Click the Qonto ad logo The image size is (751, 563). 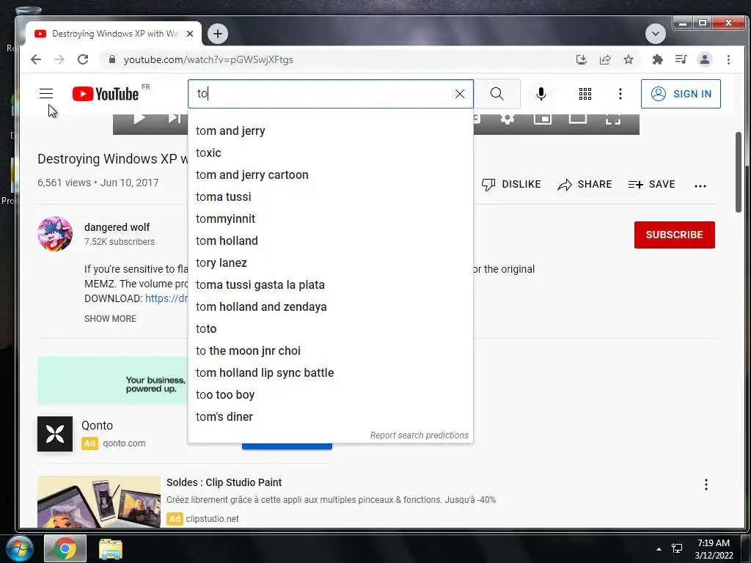pos(55,434)
